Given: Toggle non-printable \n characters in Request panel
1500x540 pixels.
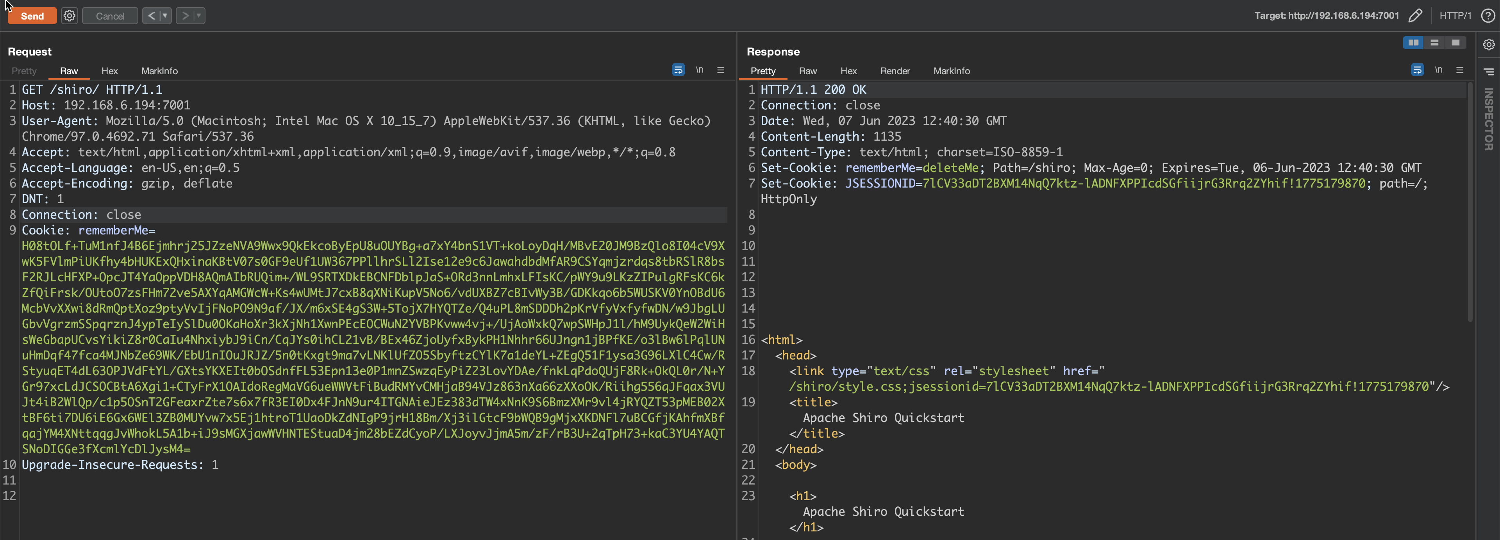Looking at the screenshot, I should pos(699,70).
